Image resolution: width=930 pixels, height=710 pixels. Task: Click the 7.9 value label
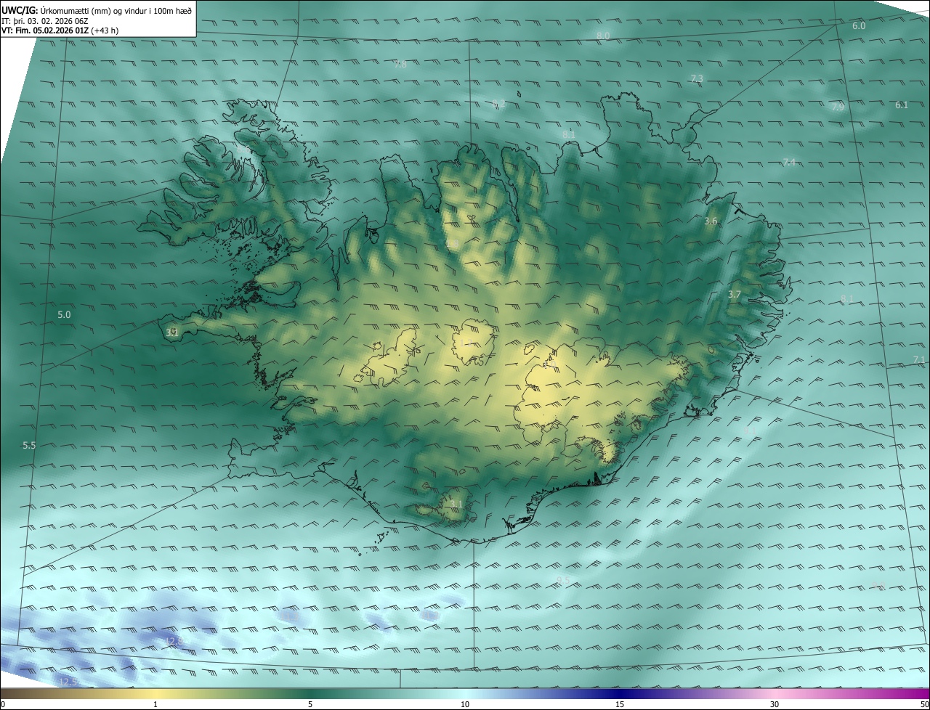(838, 107)
